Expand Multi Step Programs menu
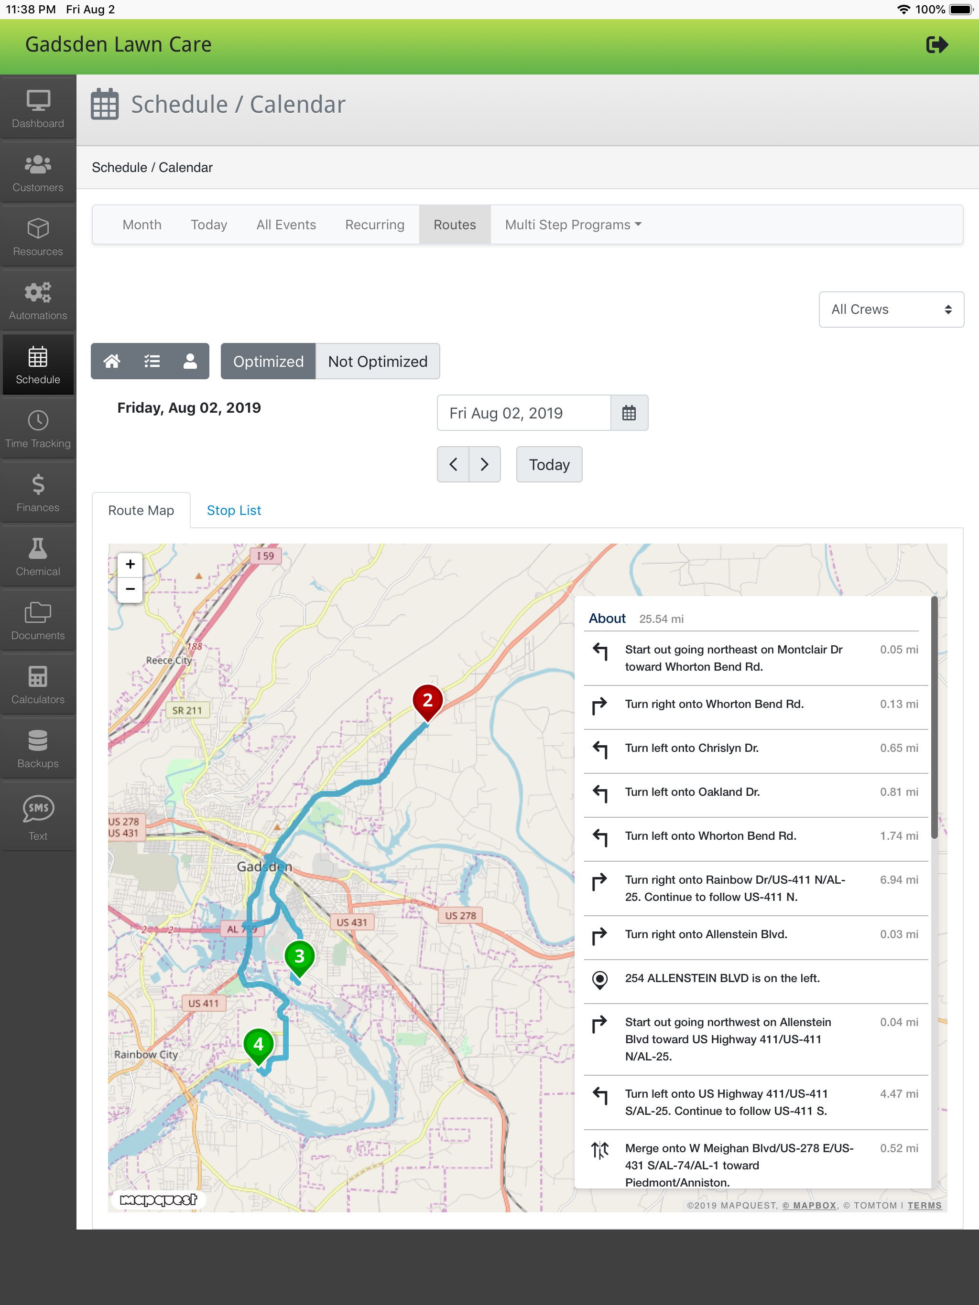979x1305 pixels. point(572,225)
